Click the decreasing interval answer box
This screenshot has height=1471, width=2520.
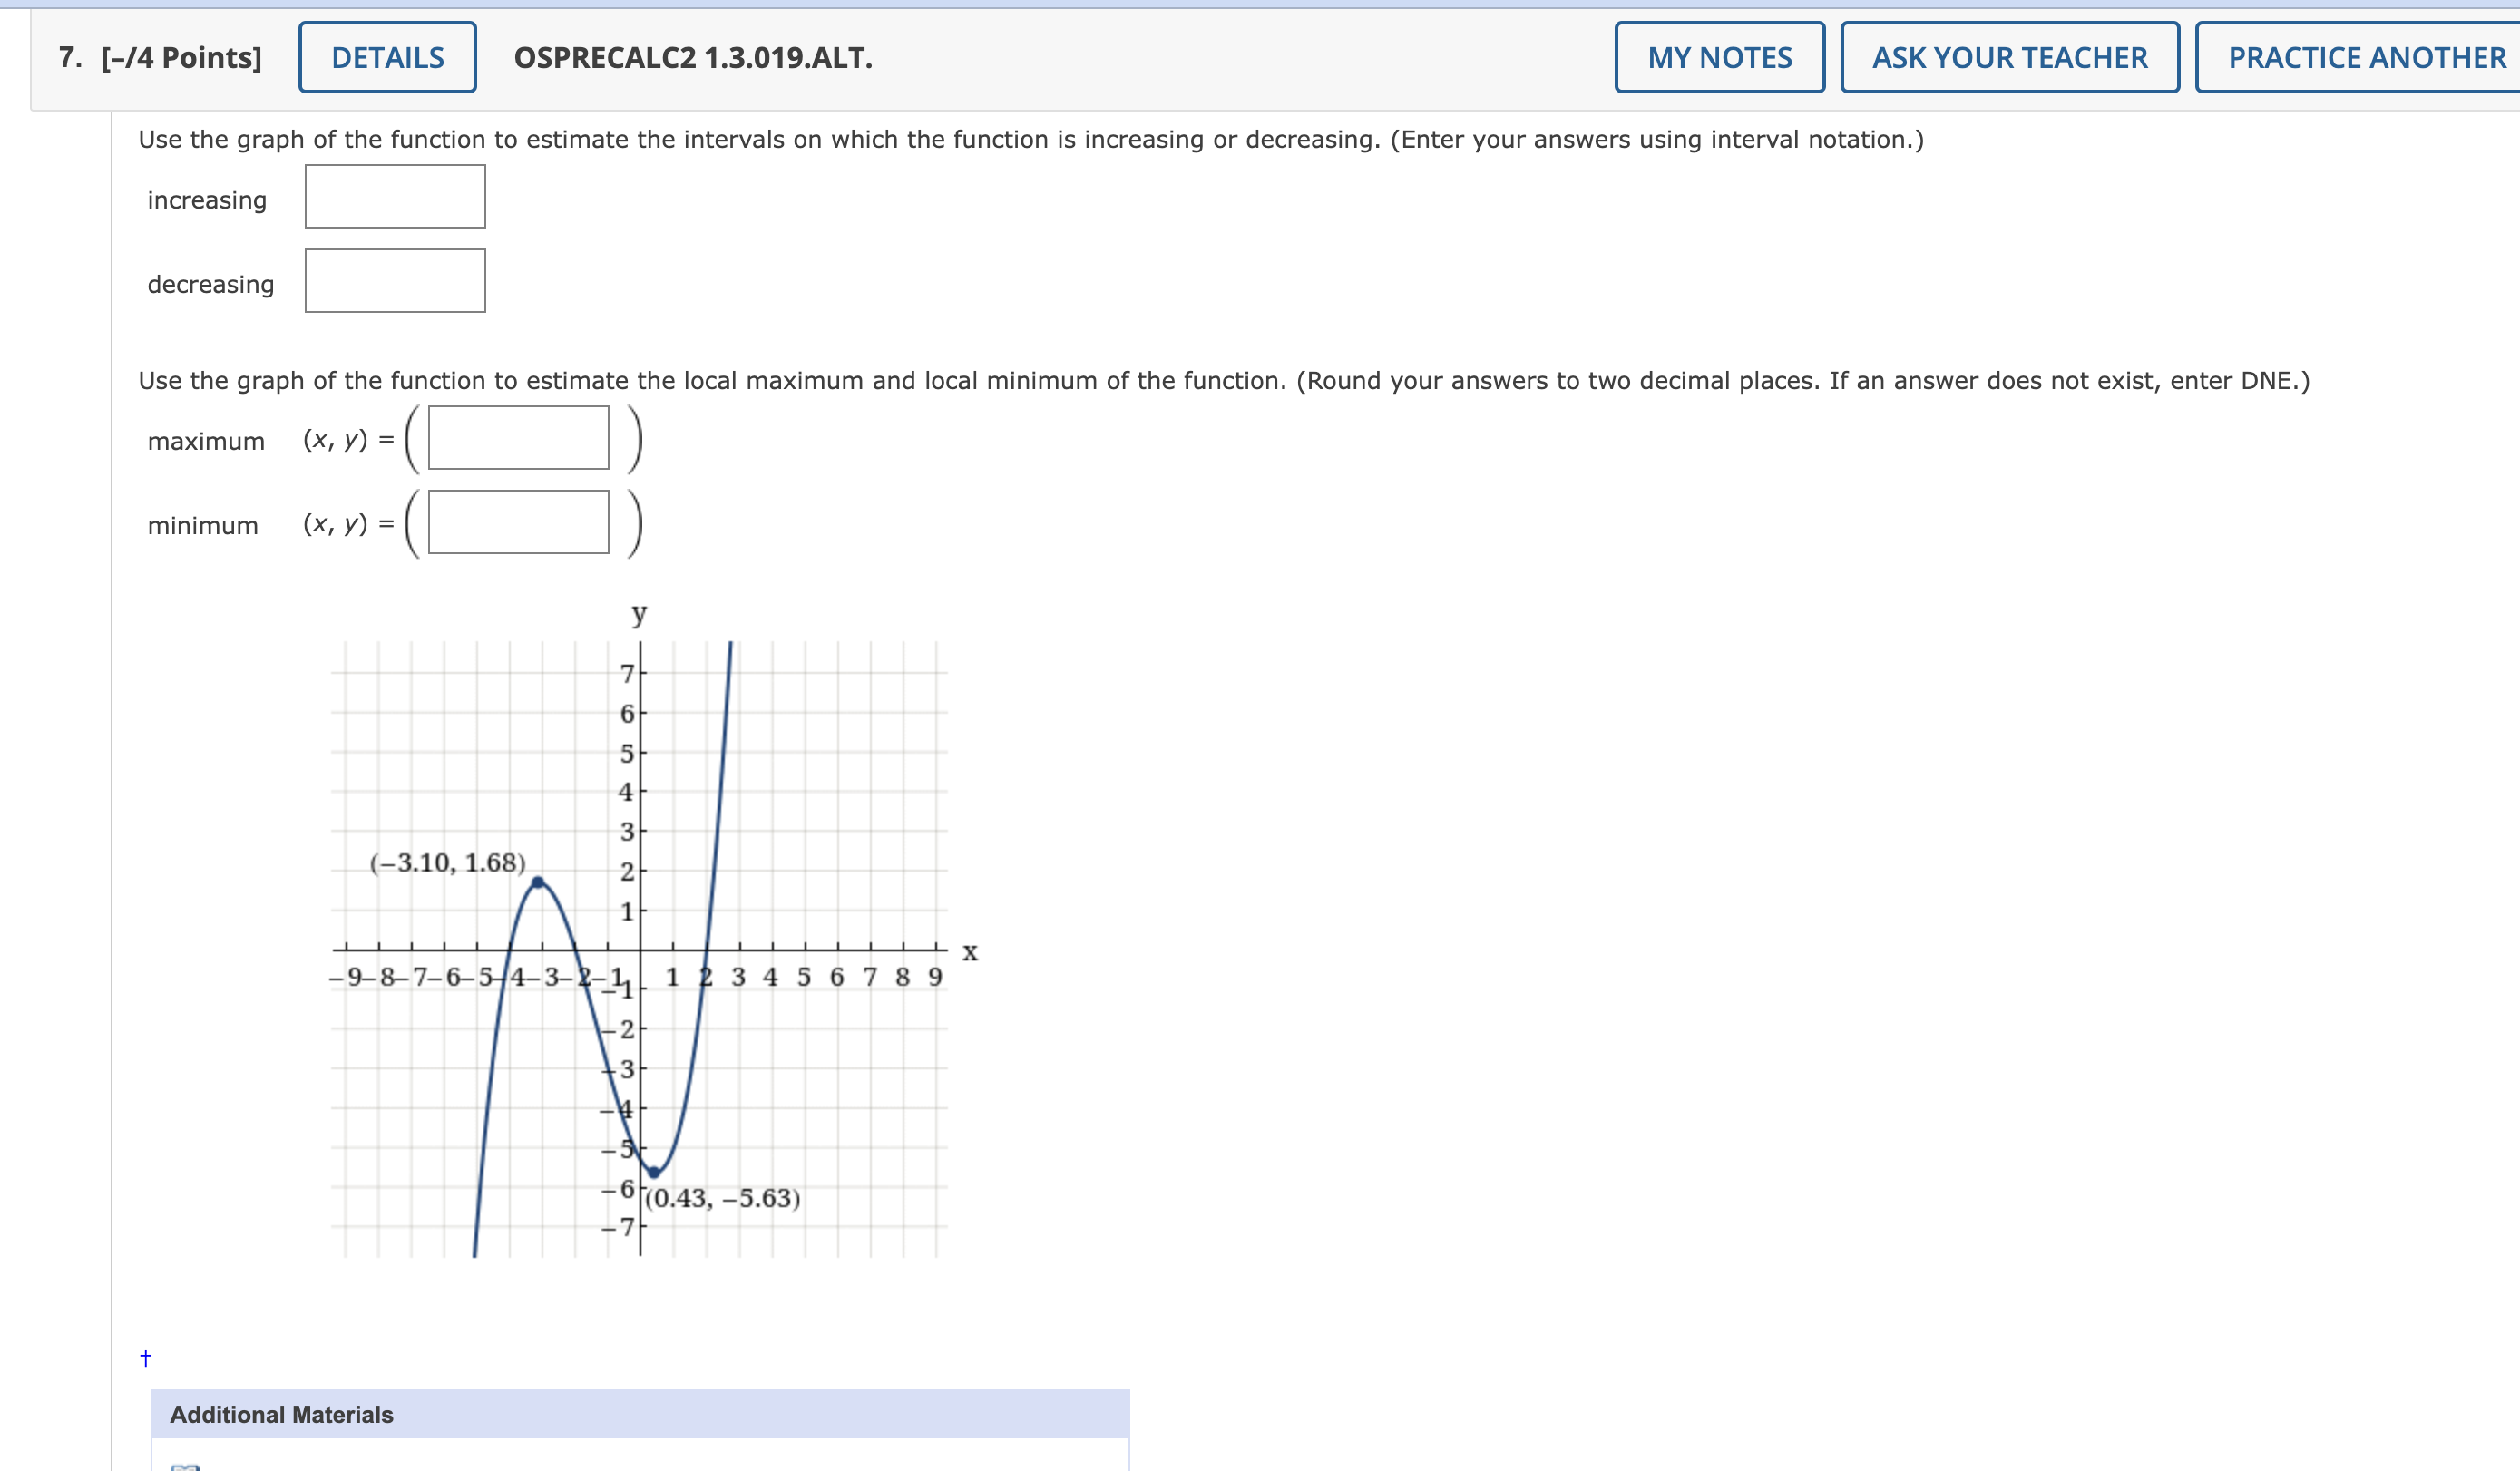pos(394,281)
